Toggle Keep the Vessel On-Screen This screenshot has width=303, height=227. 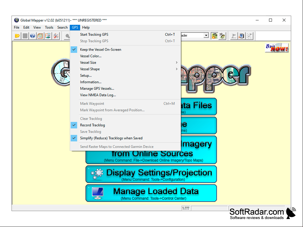(125, 50)
